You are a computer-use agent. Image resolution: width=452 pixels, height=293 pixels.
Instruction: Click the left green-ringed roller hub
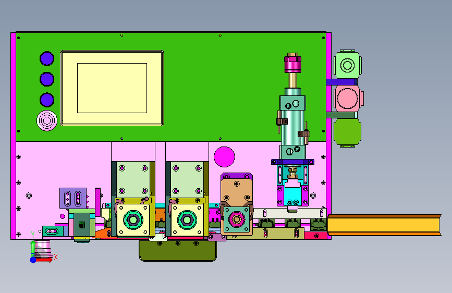click(x=133, y=220)
